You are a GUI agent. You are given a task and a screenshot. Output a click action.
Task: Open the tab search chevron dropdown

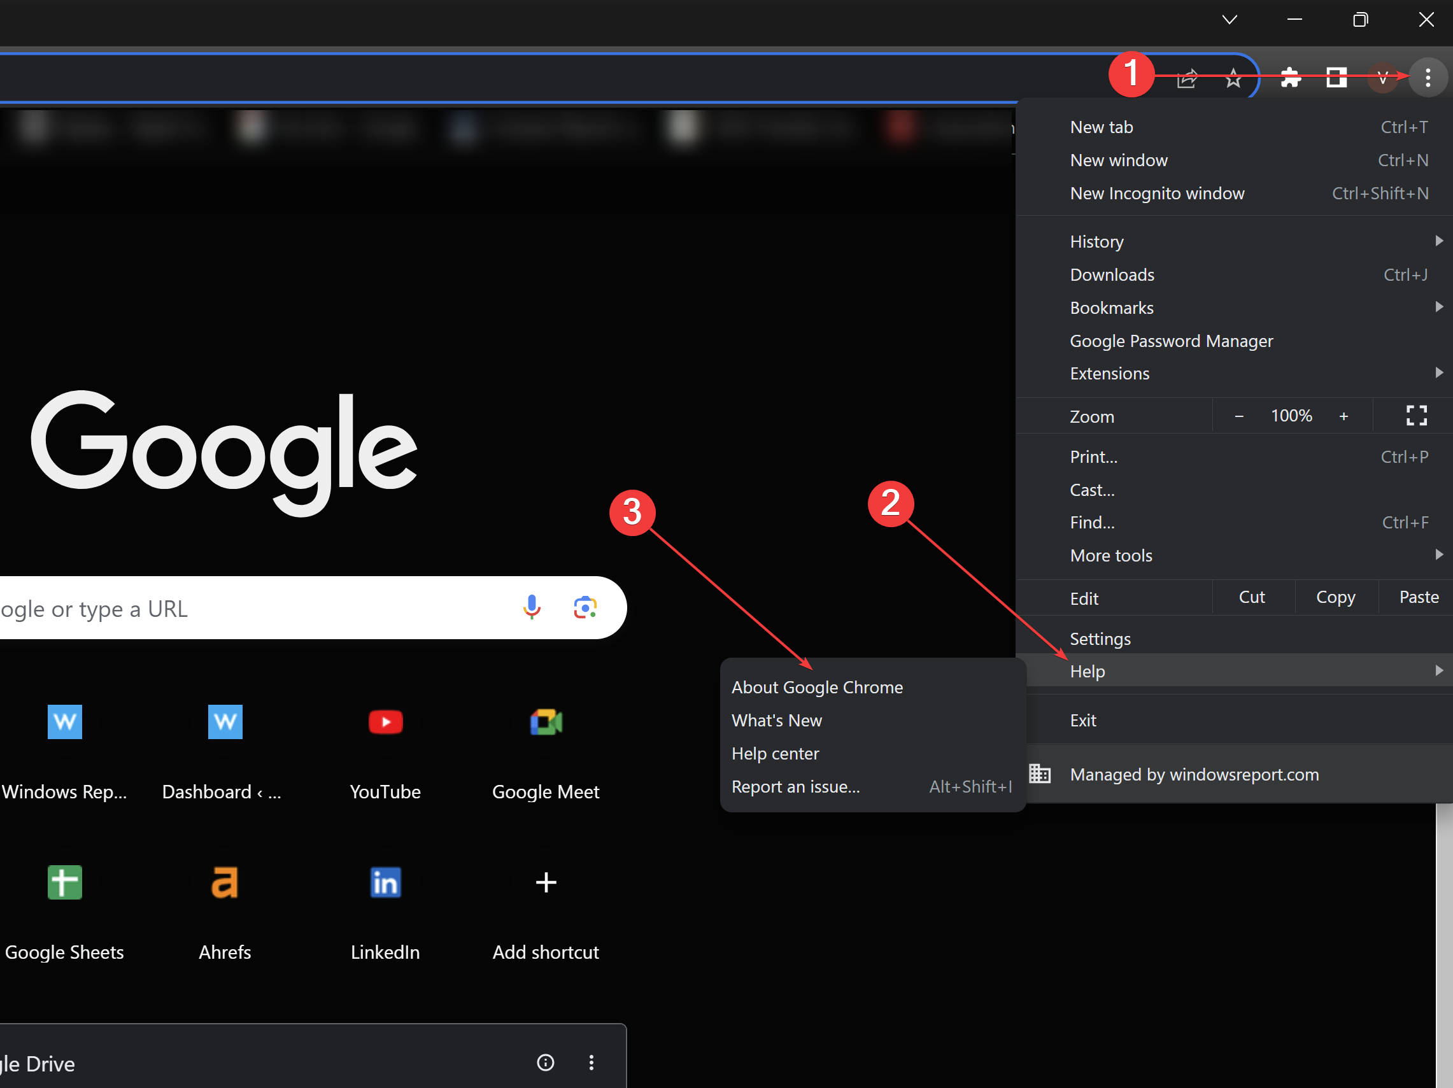pos(1229,20)
